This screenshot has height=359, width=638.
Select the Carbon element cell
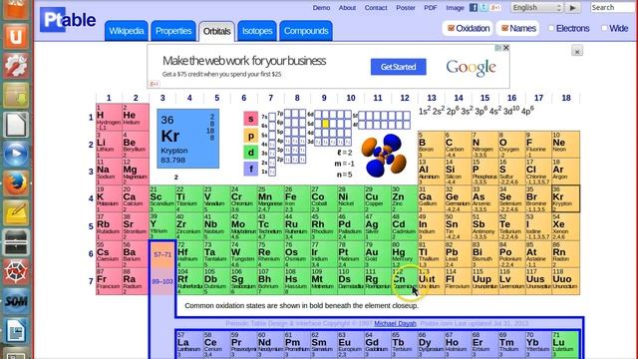(x=458, y=145)
